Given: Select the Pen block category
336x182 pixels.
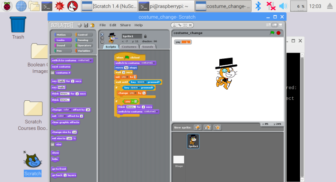Looking at the screenshot, I should [x=63, y=51].
